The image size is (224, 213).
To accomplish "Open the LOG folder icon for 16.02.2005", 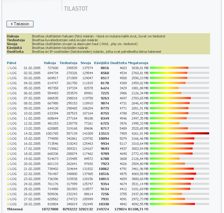I will tap(8, 144).
